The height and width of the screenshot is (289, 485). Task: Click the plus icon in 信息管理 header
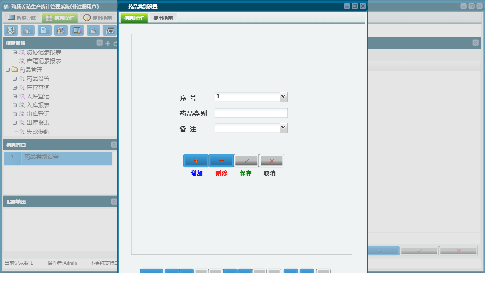click(108, 43)
